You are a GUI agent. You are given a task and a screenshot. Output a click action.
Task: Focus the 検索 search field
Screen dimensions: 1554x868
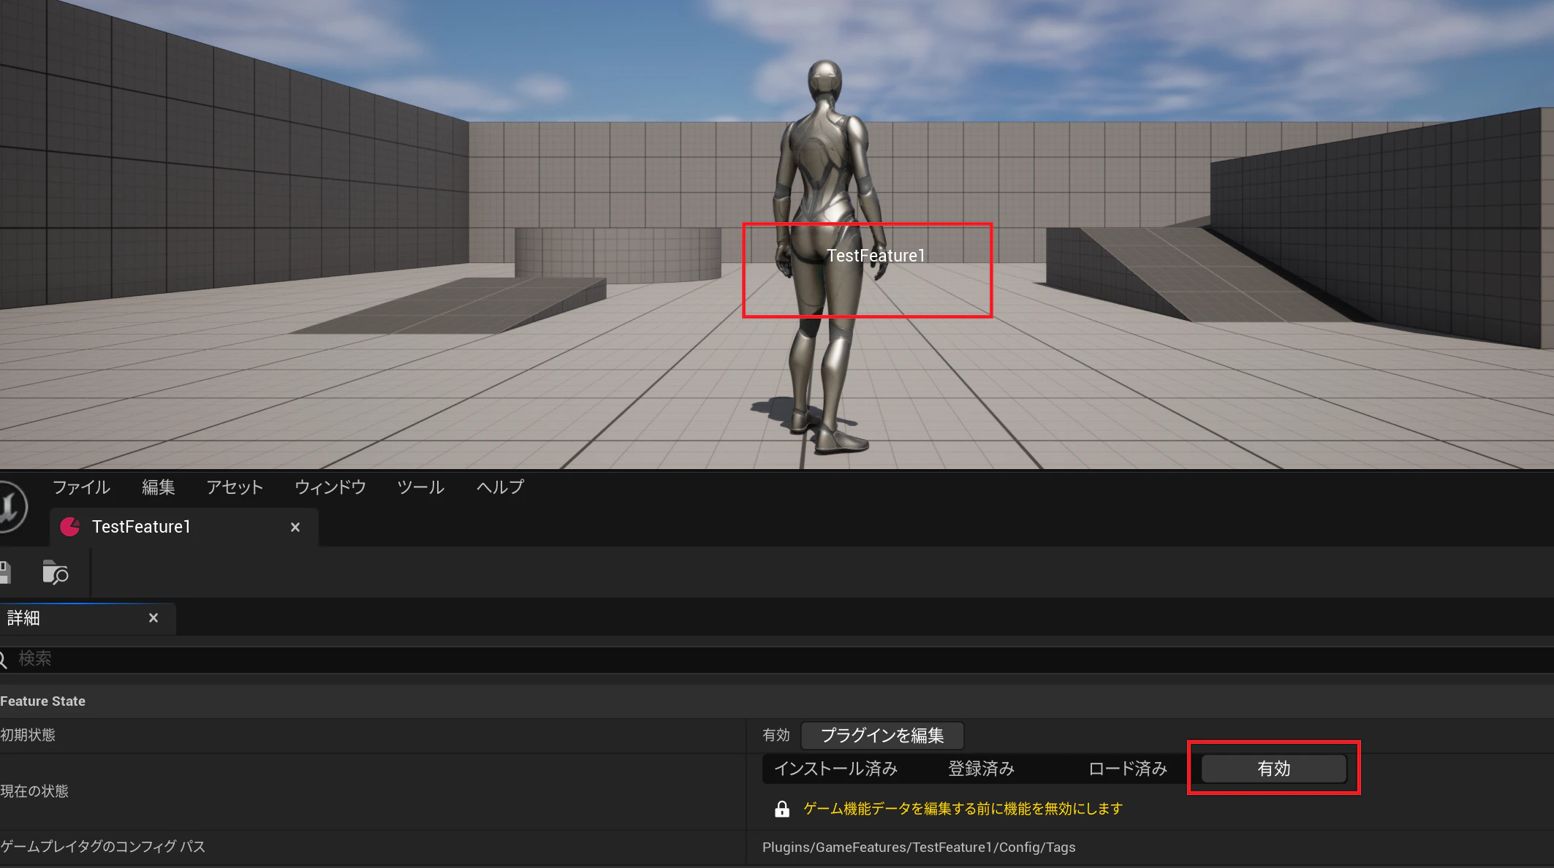(777, 659)
